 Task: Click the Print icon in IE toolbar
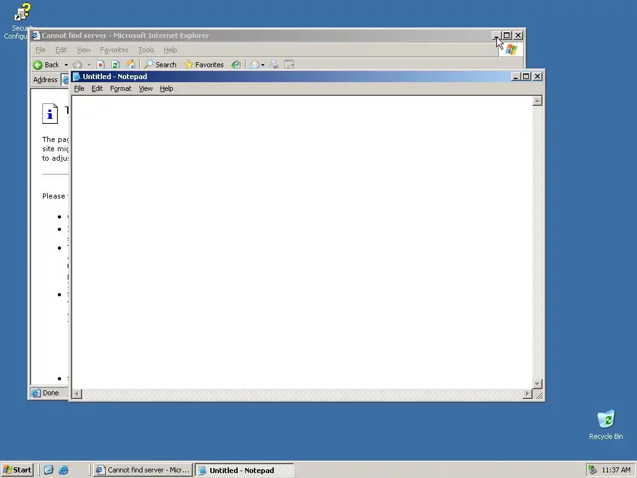pos(274,65)
